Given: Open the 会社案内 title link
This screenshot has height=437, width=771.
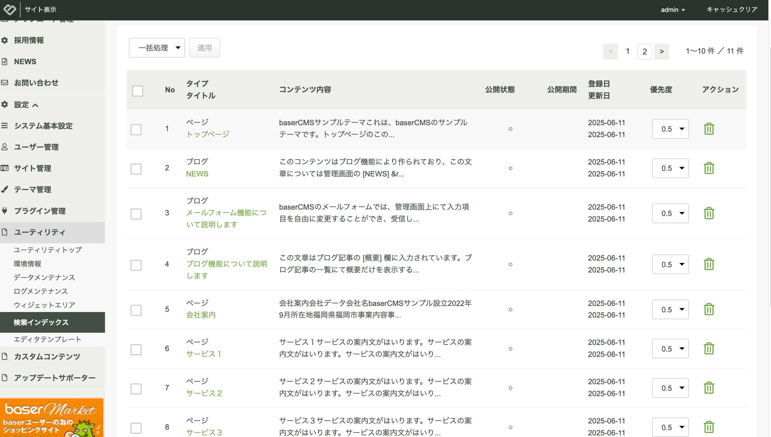Looking at the screenshot, I should 201,315.
